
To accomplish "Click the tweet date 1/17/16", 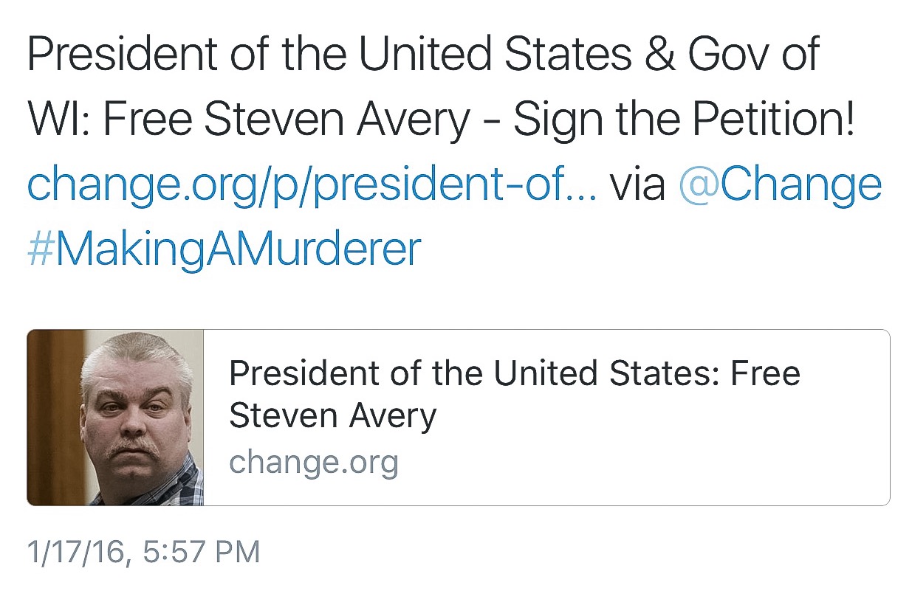I will [x=75, y=552].
